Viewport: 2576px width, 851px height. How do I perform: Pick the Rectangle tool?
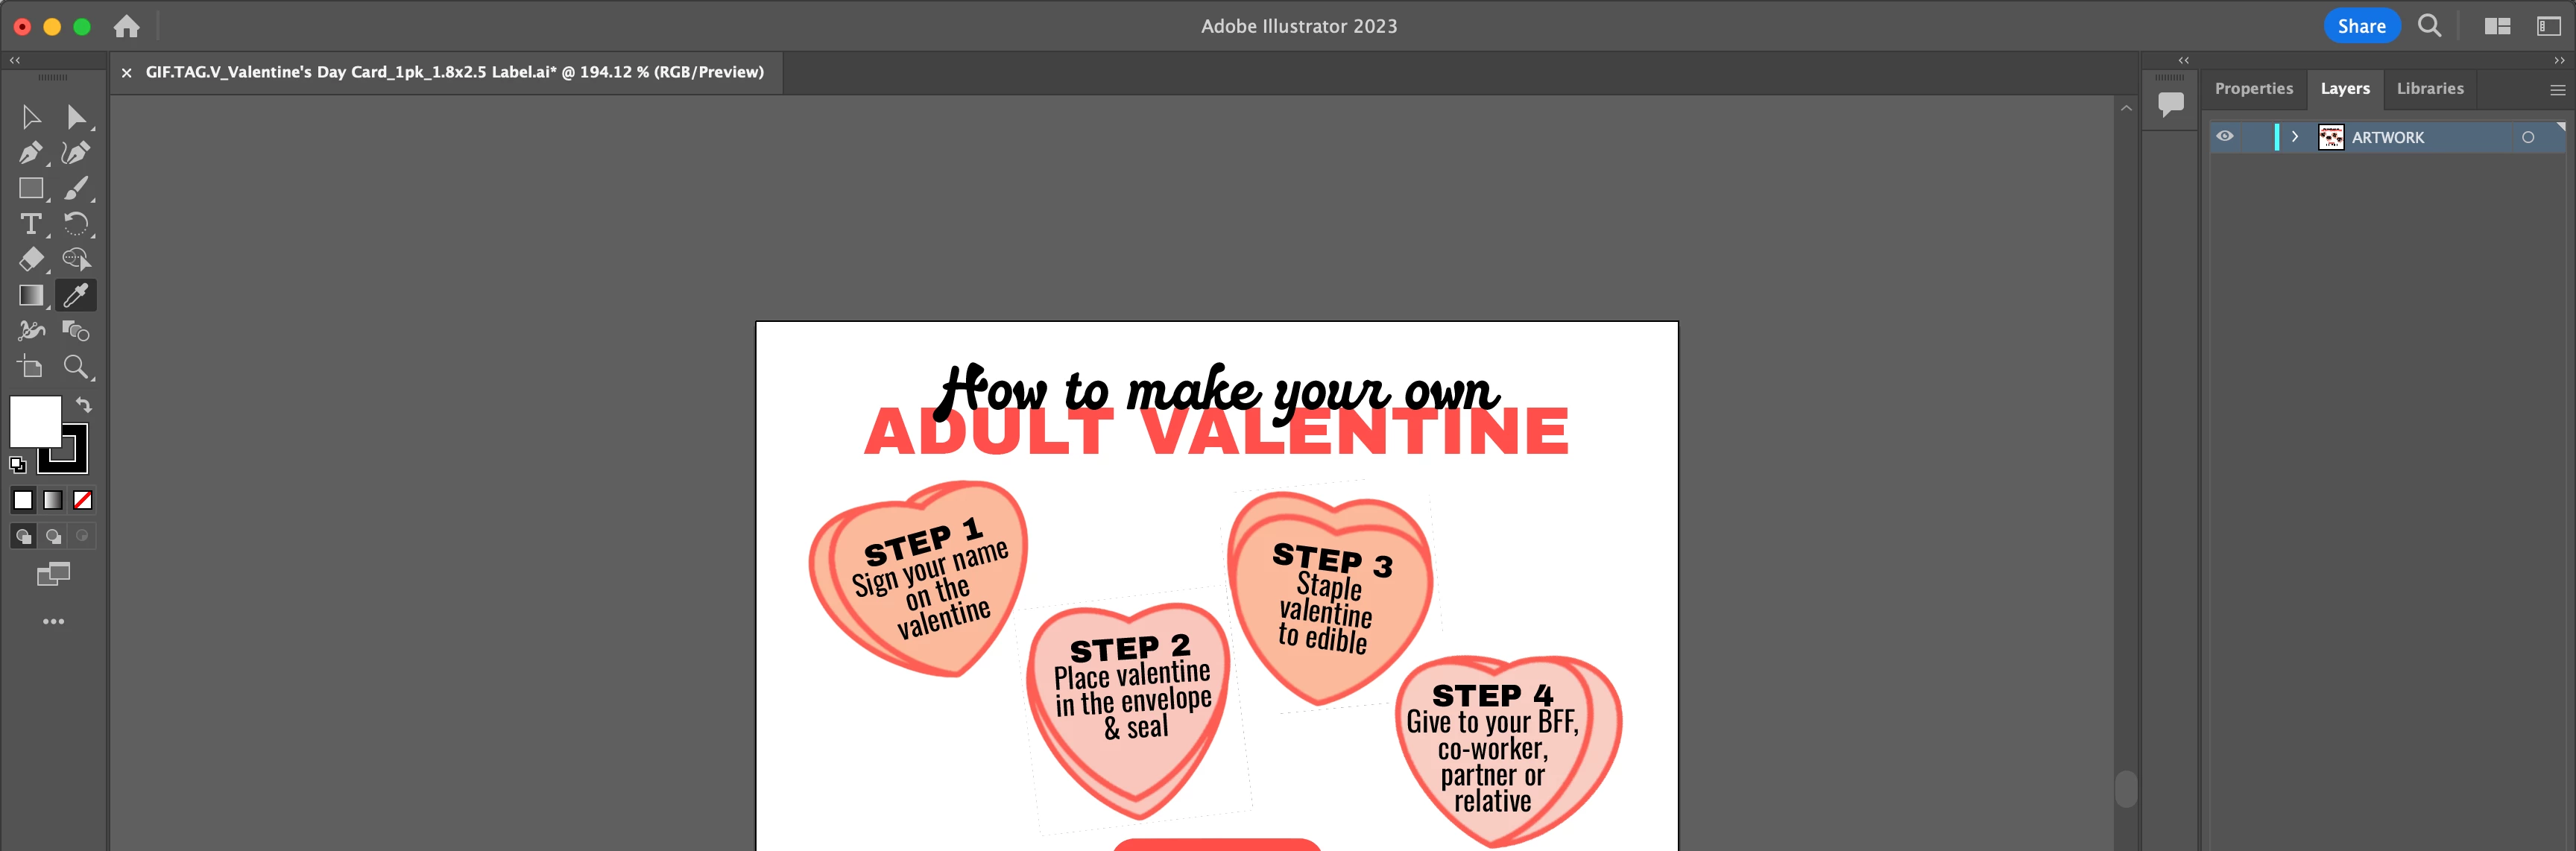point(31,188)
